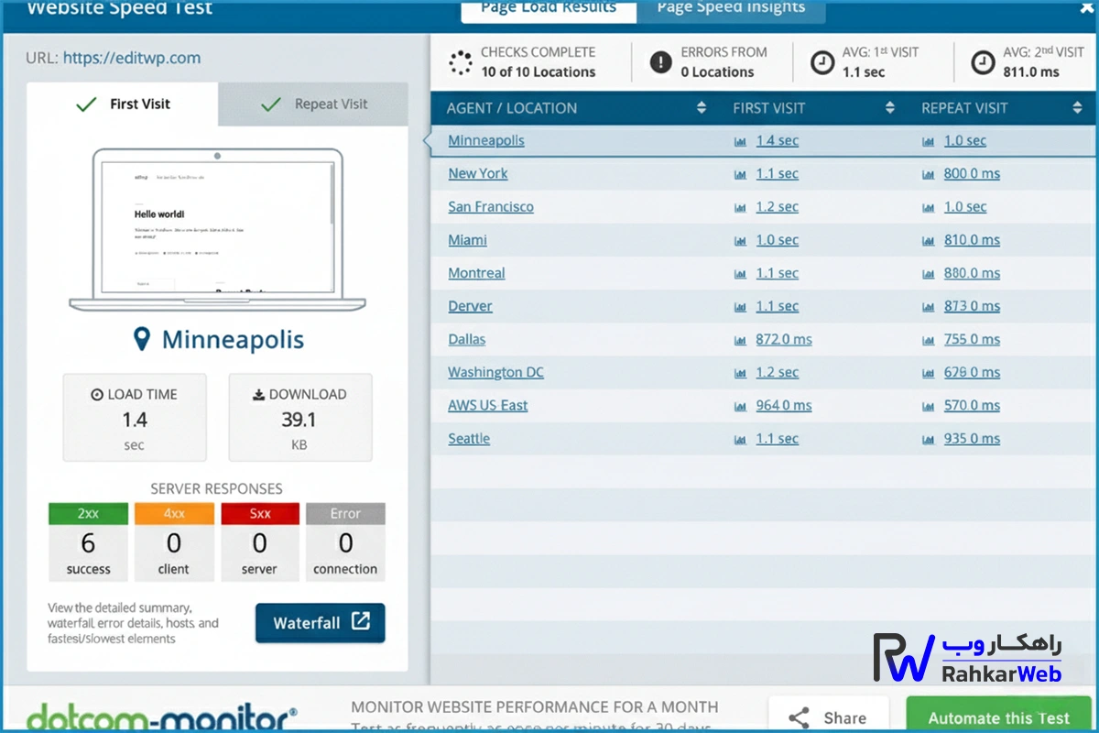
Task: Select the Seattle location link
Action: point(469,439)
